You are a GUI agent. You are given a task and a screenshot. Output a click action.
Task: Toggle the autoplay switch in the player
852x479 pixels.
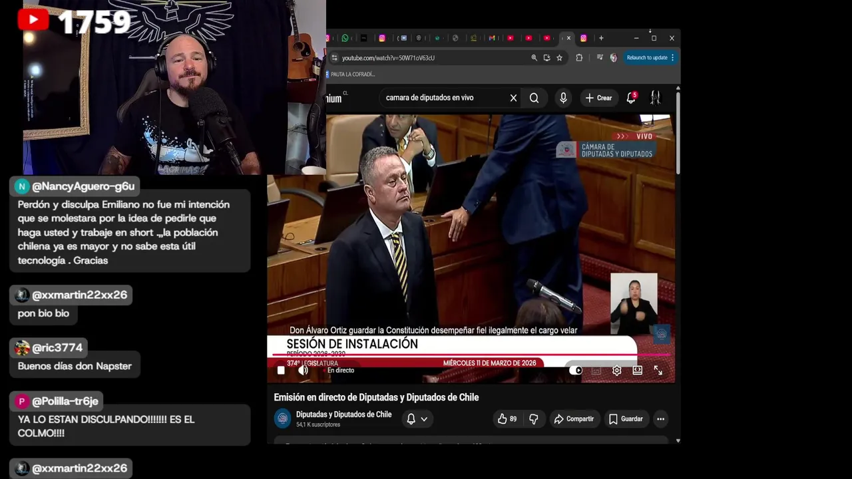576,371
